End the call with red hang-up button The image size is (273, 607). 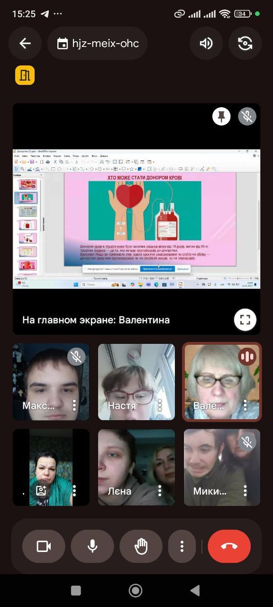pos(229,546)
